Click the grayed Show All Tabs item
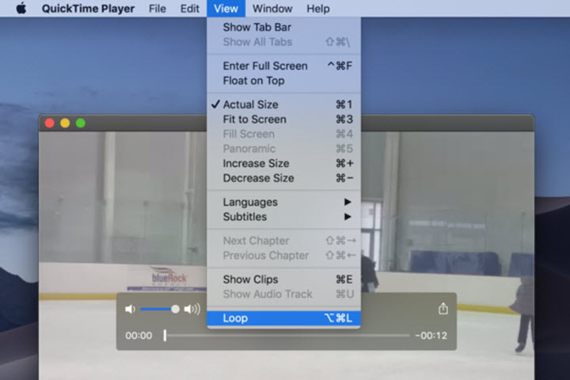Image resolution: width=570 pixels, height=380 pixels. point(284,42)
